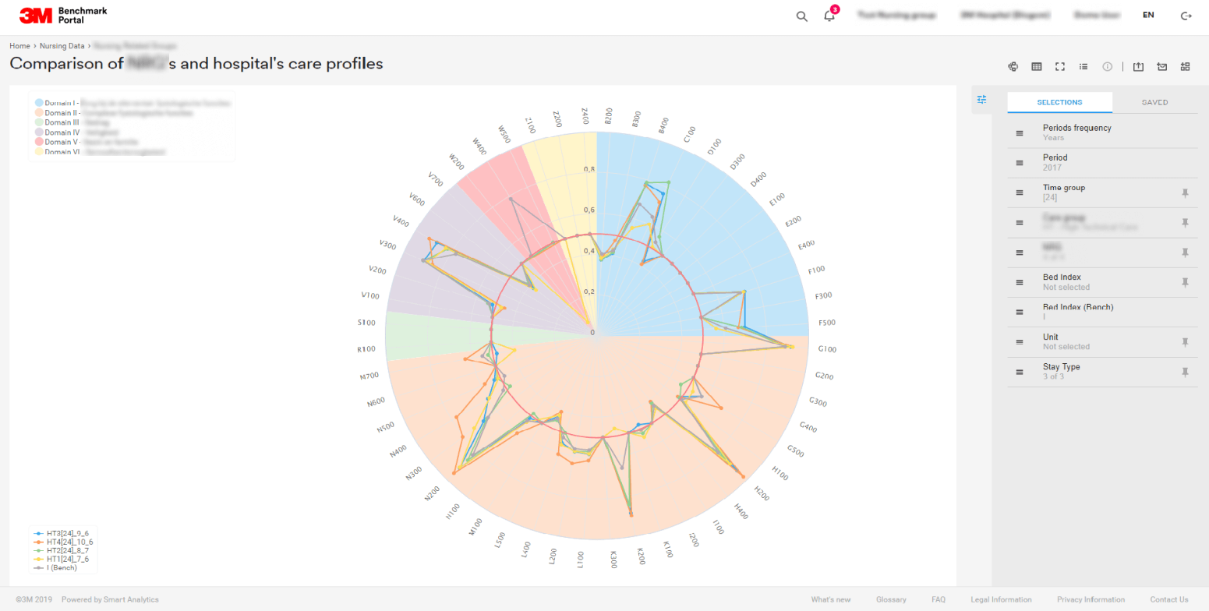Click the export upload arrow icon
1209x611 pixels.
pos(1139,67)
